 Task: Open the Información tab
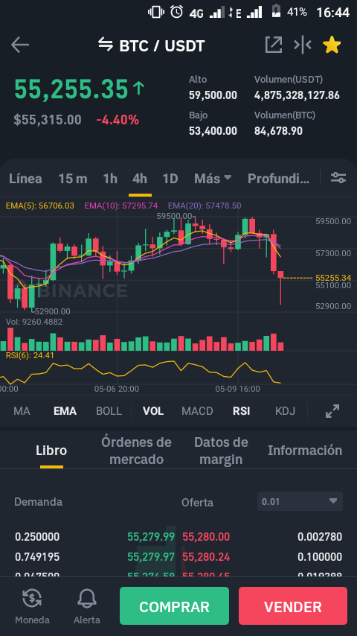point(305,451)
